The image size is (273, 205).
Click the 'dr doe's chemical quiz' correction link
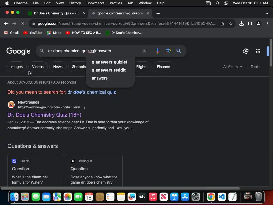[x=92, y=92]
